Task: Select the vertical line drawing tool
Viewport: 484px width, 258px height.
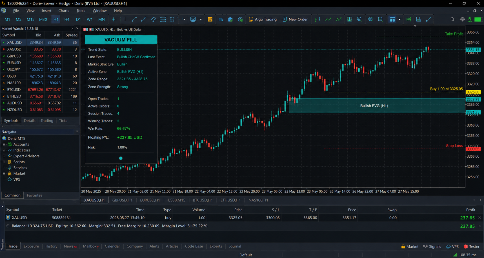Action: click(125, 19)
